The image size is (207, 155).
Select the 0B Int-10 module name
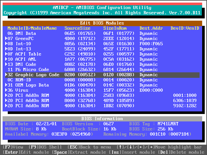point(19,44)
